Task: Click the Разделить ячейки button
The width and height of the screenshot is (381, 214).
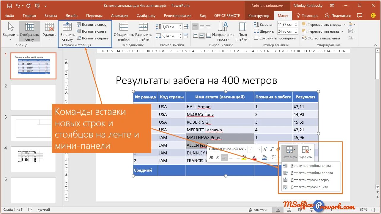Action: (x=144, y=31)
